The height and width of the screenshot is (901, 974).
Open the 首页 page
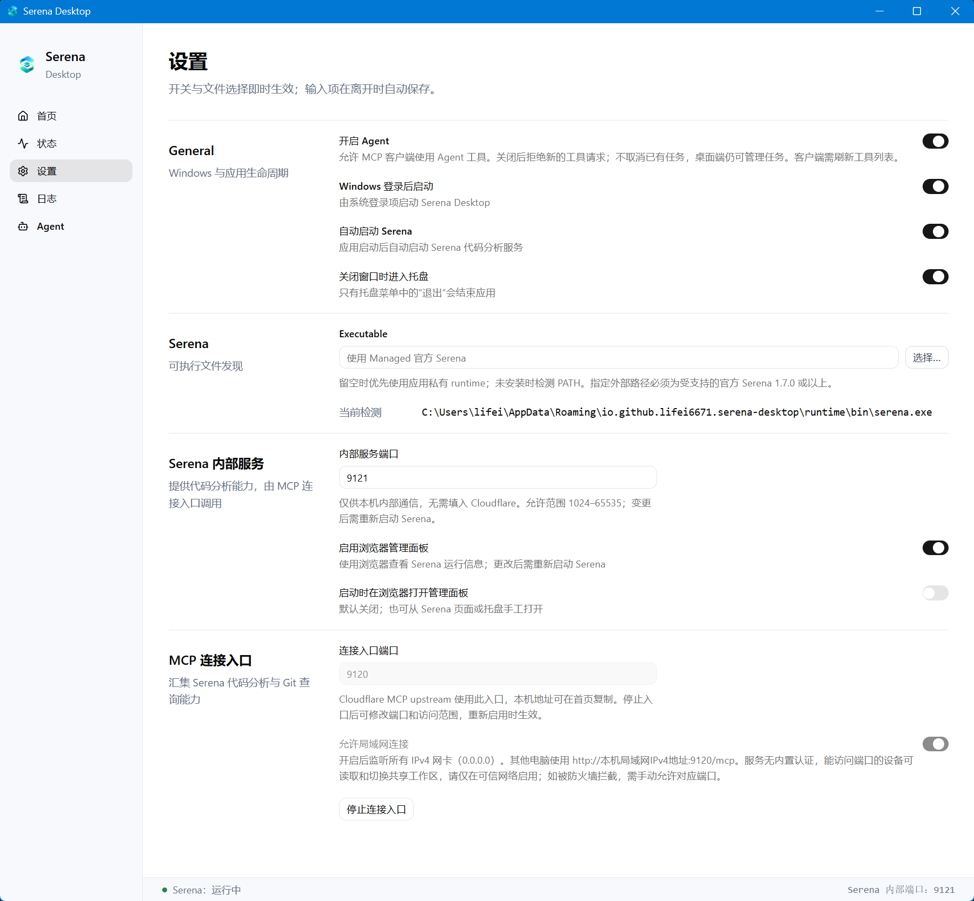click(x=71, y=116)
